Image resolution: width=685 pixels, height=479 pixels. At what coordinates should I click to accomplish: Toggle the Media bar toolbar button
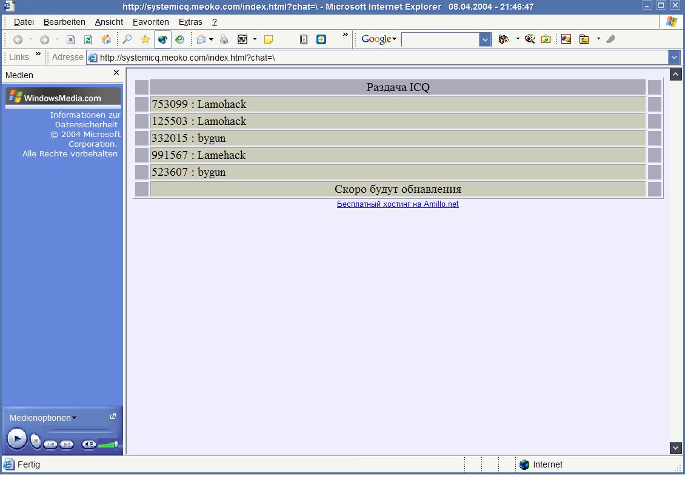(x=162, y=39)
